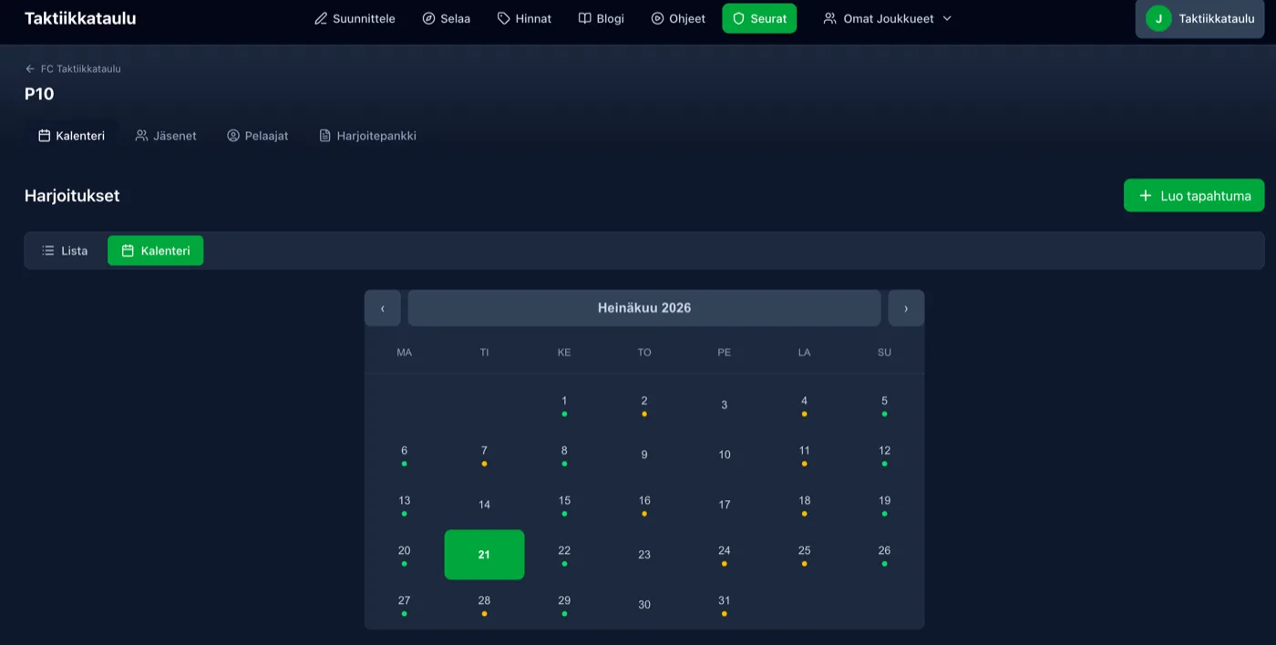Viewport: 1276px width, 645px height.
Task: Select day 13 in the calendar
Action: click(404, 505)
